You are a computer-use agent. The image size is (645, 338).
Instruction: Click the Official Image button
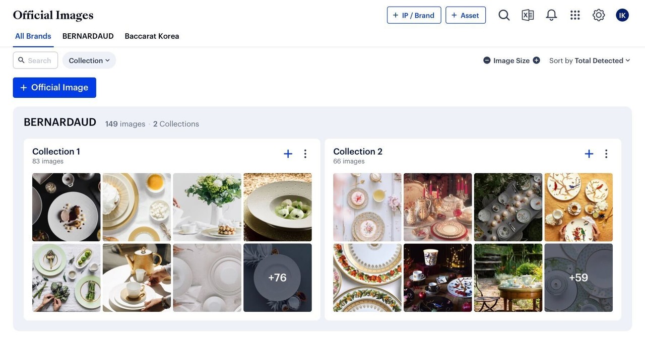click(54, 88)
